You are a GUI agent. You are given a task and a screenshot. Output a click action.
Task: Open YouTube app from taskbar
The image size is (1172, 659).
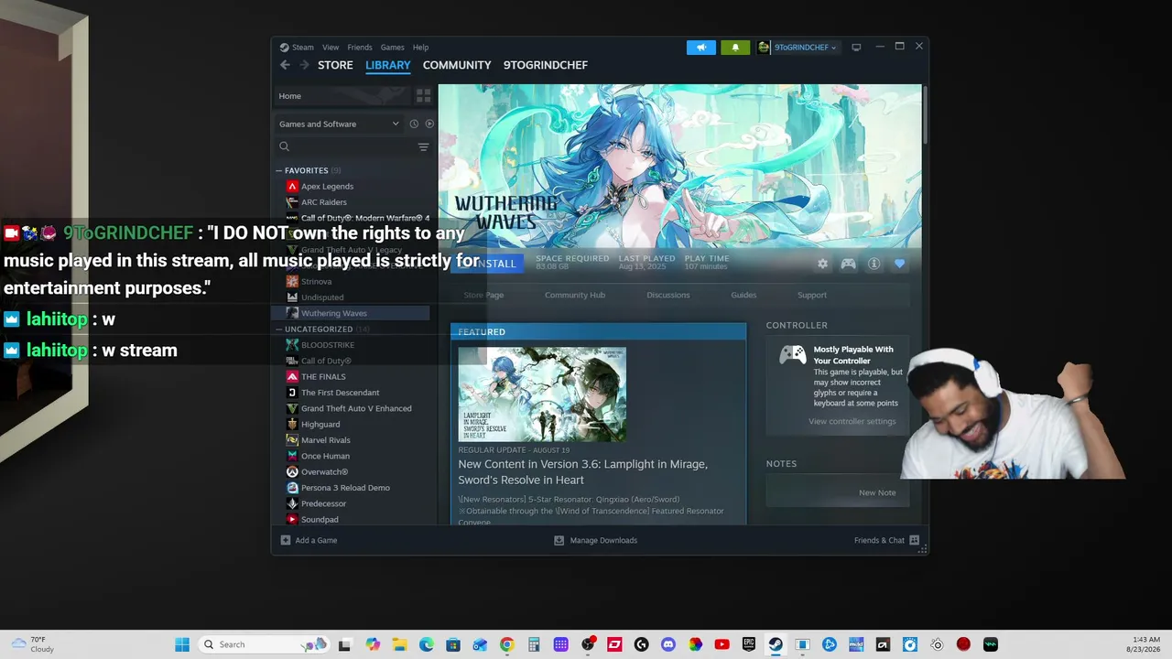(722, 644)
